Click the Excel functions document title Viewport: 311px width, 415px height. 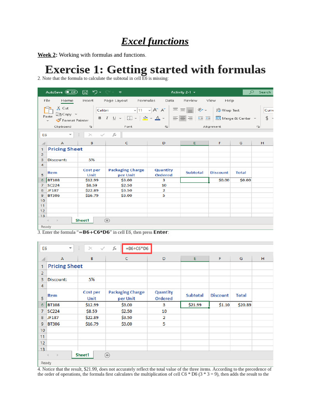coord(155,41)
